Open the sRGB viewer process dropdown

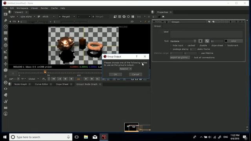pyautogui.click(x=48, y=16)
